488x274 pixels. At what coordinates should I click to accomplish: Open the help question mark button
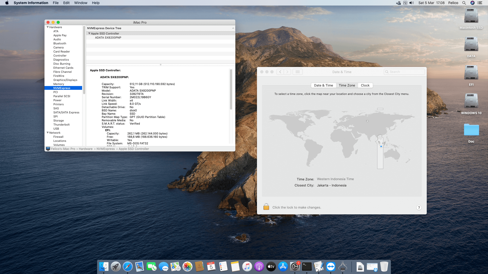419,208
